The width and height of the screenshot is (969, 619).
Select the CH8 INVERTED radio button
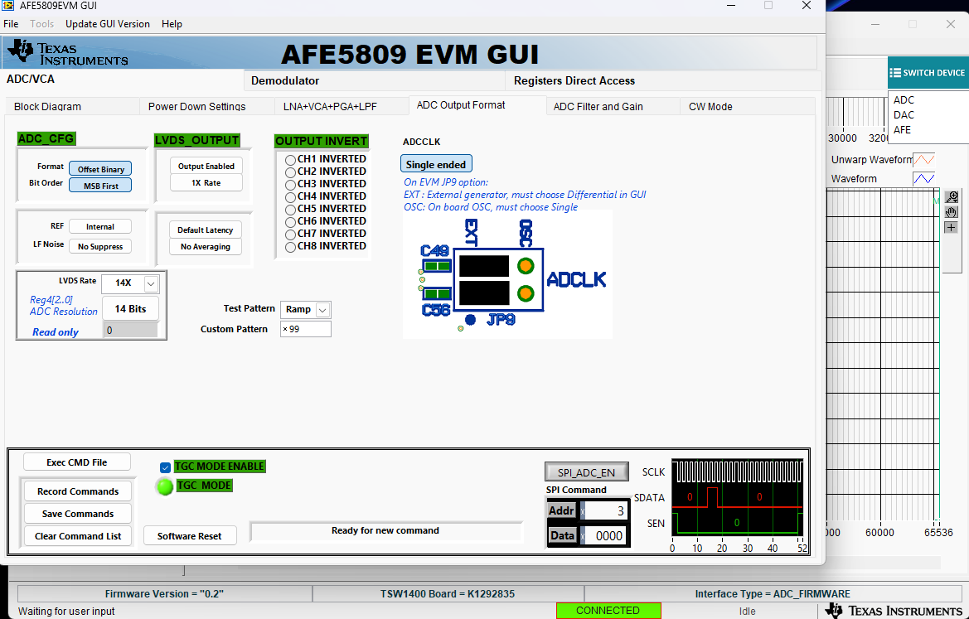pyautogui.click(x=290, y=247)
